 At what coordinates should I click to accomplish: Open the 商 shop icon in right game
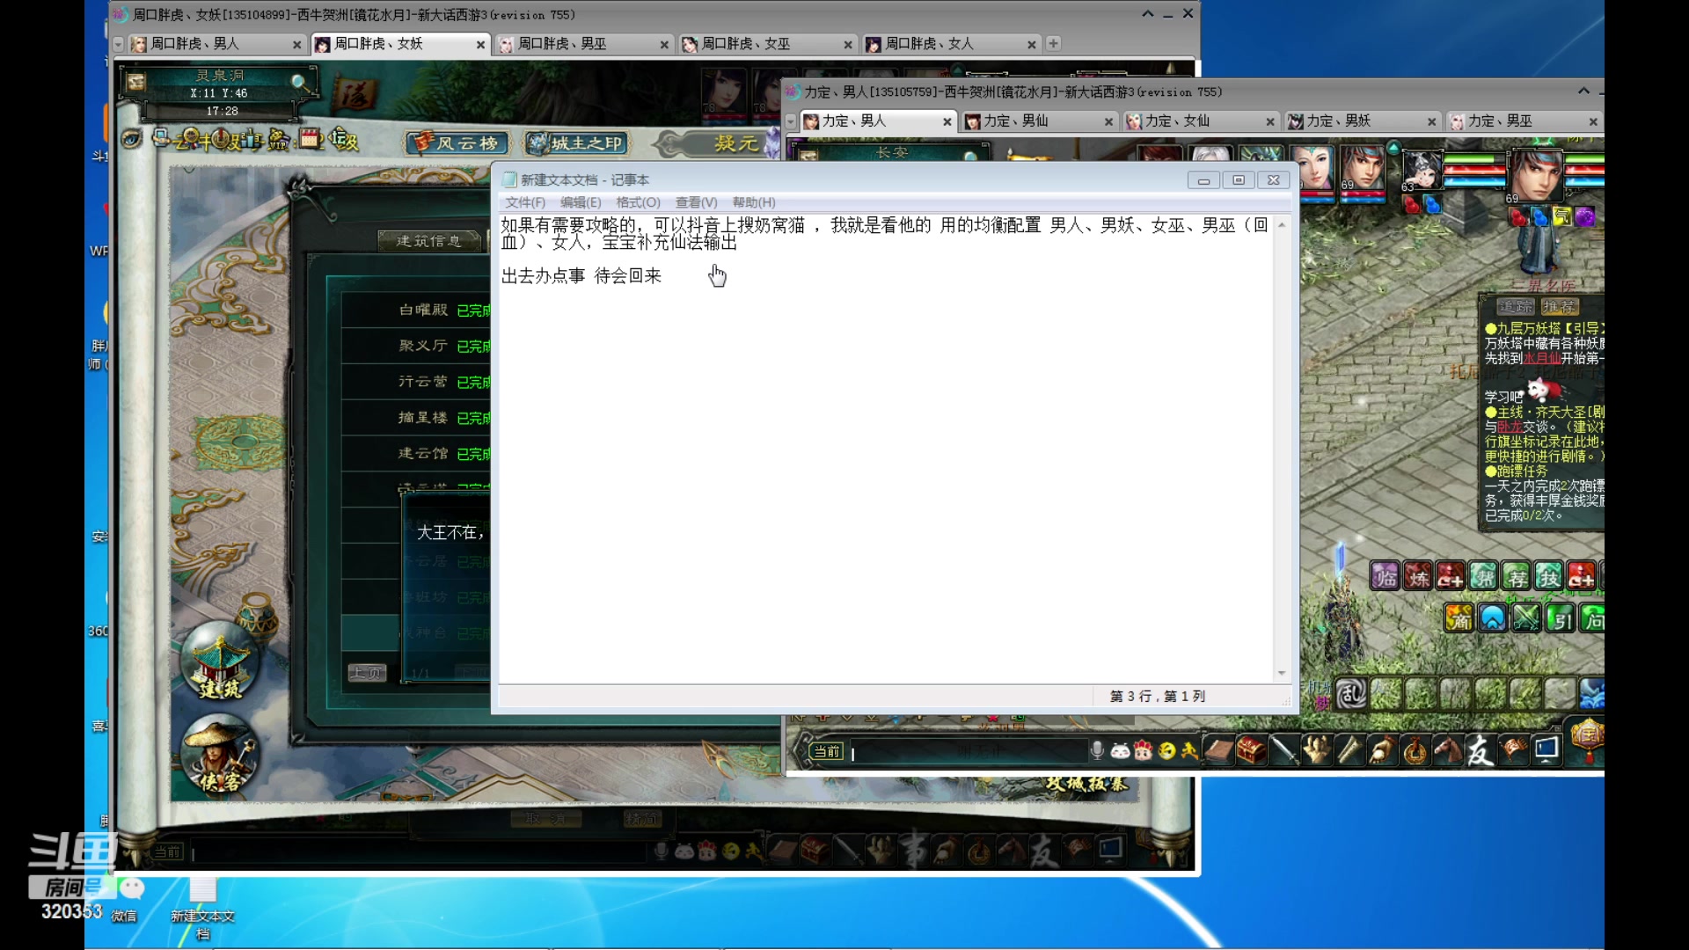coord(1459,619)
